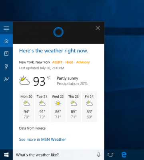Select the Thu 23 forecast card
Viewport: 144px width, 160px height.
click(x=74, y=107)
